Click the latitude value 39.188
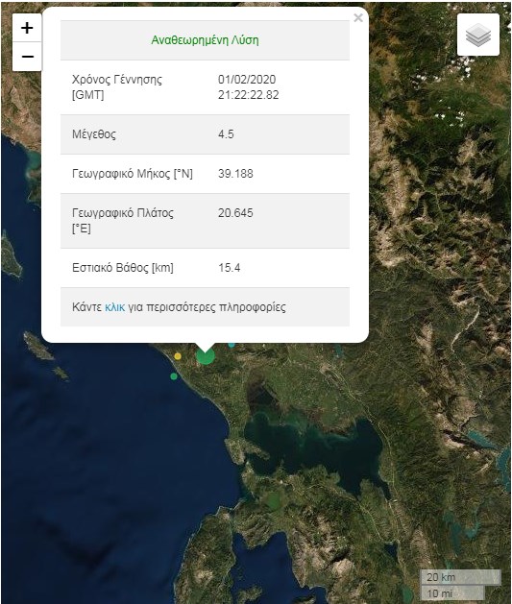Image resolution: width=512 pixels, height=604 pixels. click(x=235, y=174)
